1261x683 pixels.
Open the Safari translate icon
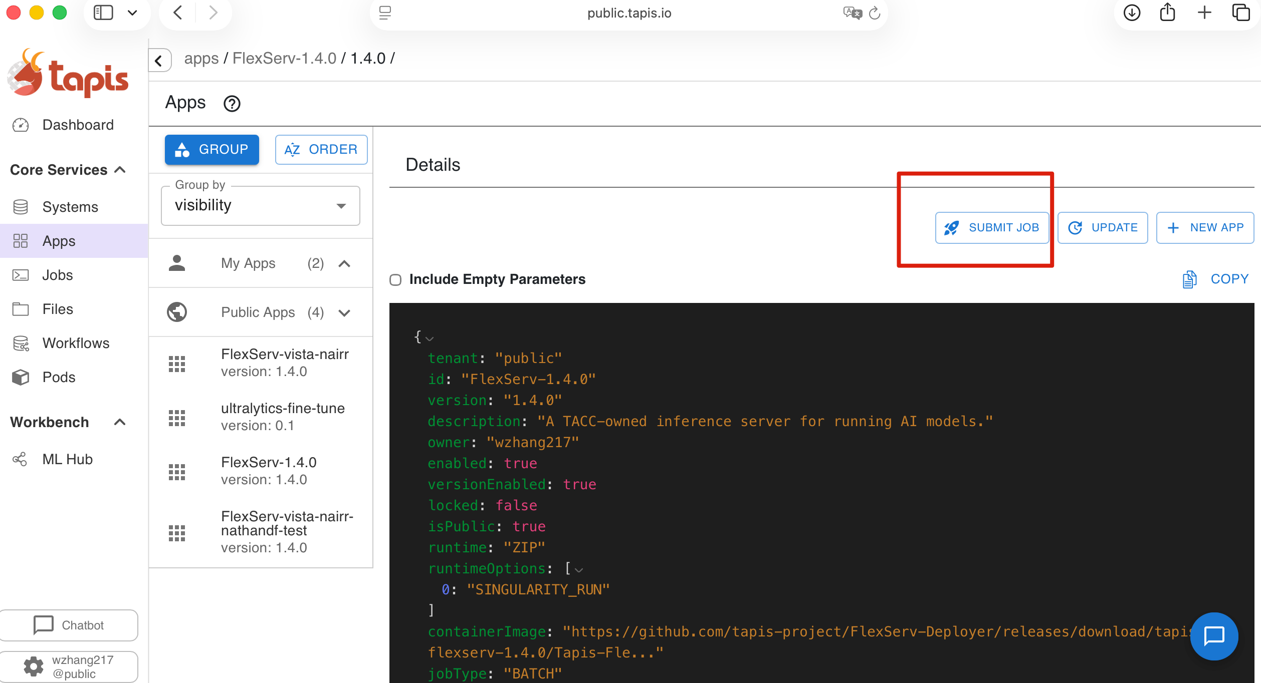point(852,13)
